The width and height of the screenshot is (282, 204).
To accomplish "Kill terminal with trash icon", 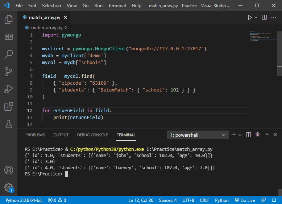I will pyautogui.click(x=257, y=135).
